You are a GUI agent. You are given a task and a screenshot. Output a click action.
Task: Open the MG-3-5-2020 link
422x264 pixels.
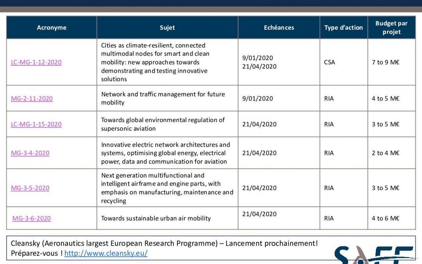(30, 188)
